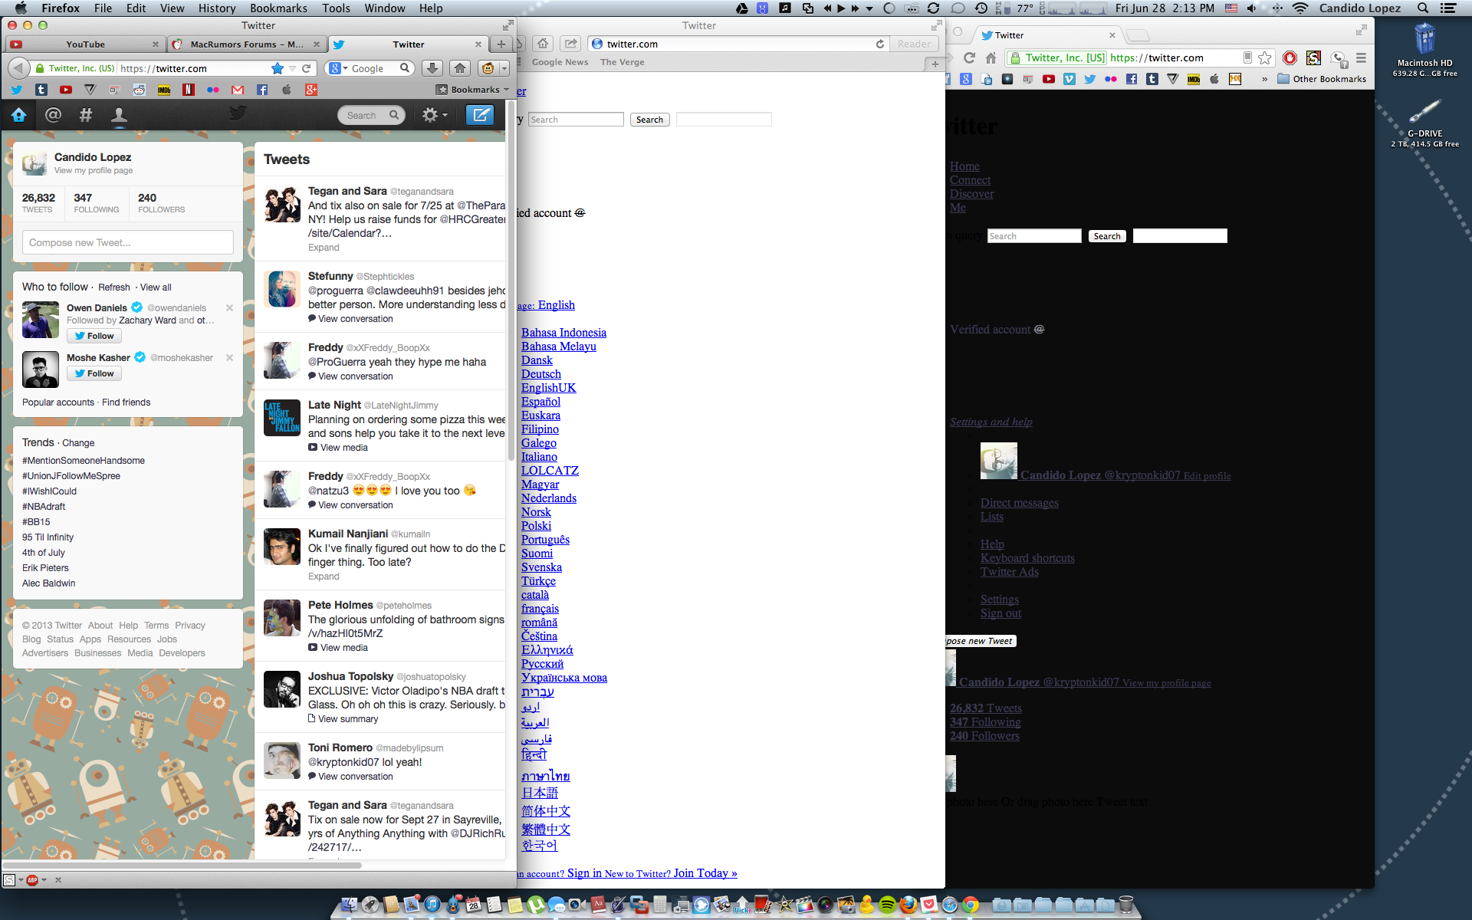
Task: Open a new Firefox tab with plus button
Action: 501,44
